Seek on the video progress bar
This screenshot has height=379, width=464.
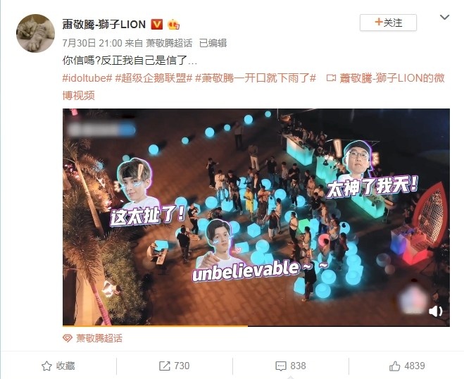click(x=256, y=325)
